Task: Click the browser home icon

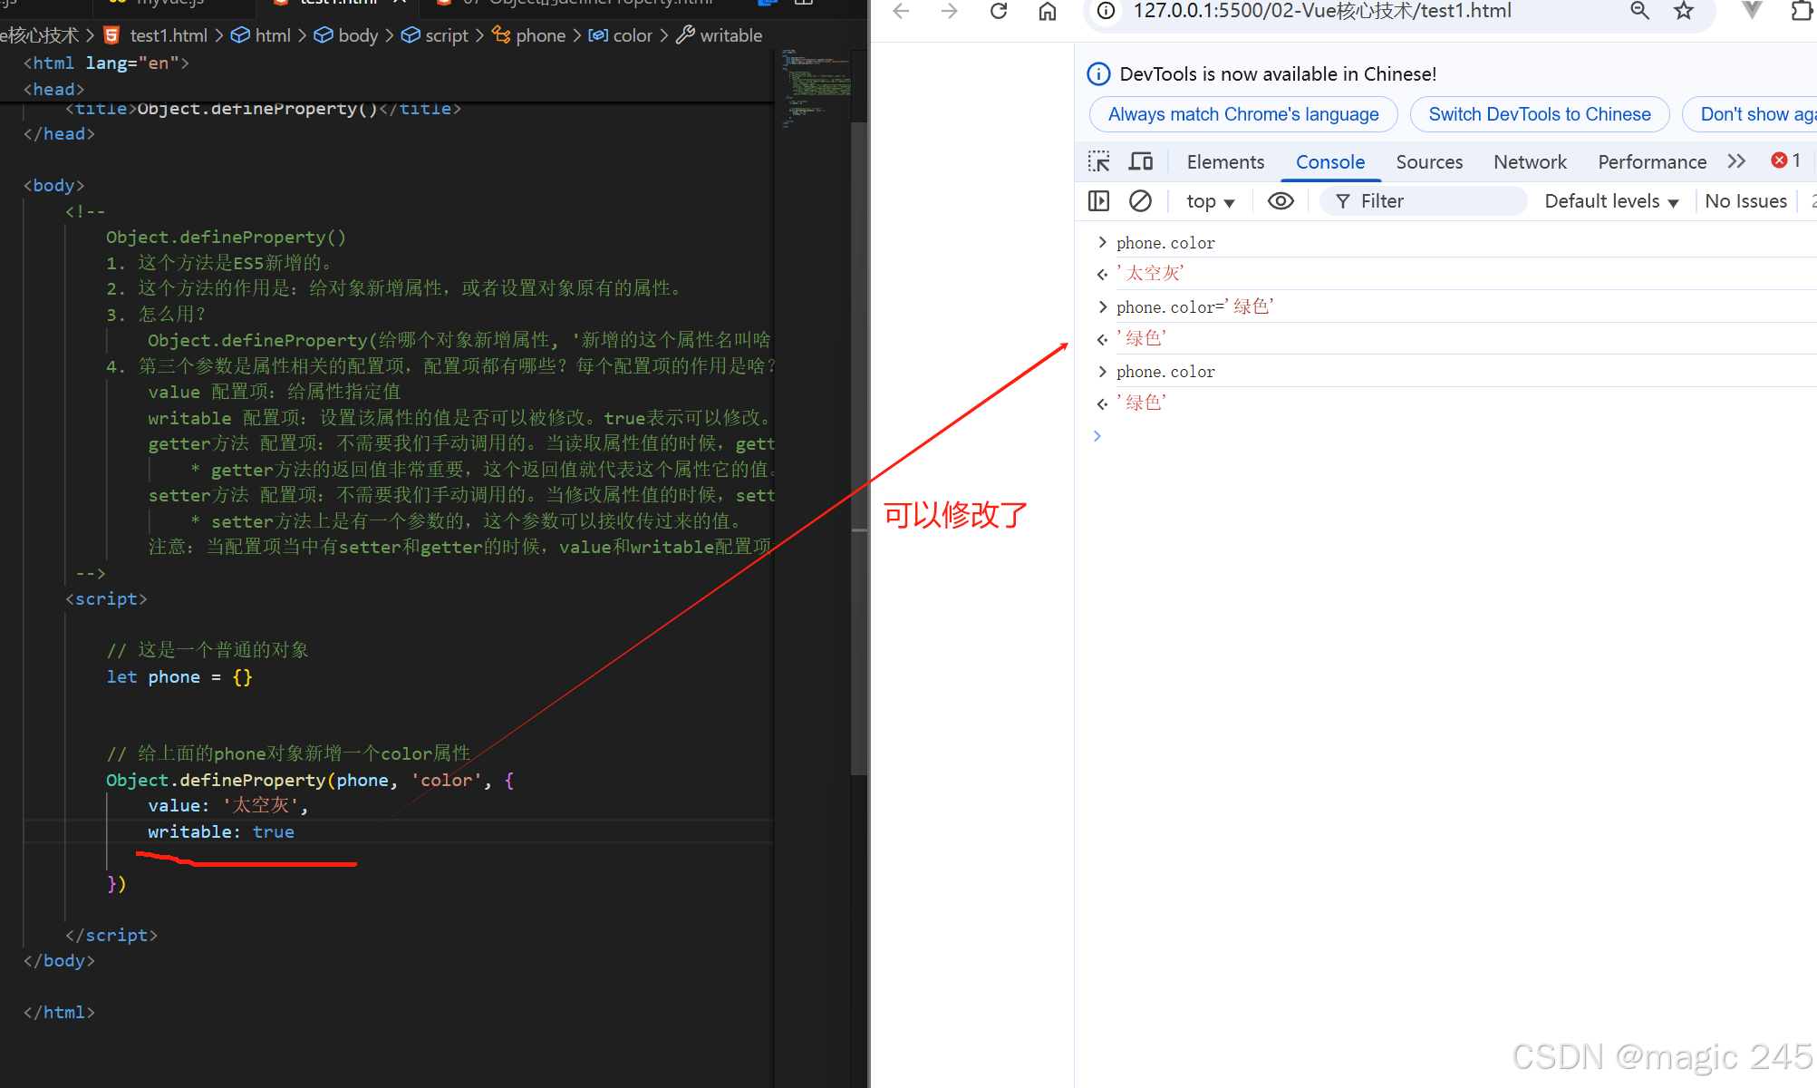Action: (1048, 12)
